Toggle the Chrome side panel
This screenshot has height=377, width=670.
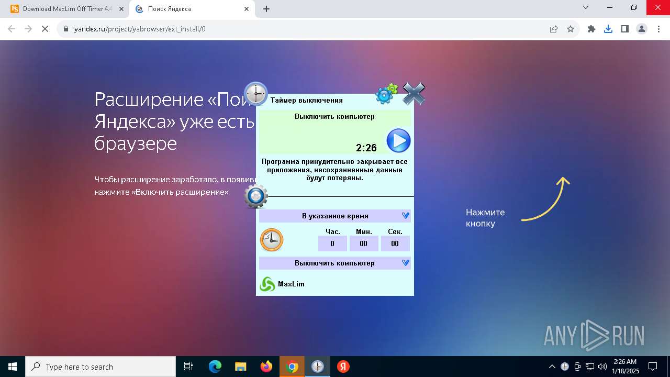click(625, 29)
